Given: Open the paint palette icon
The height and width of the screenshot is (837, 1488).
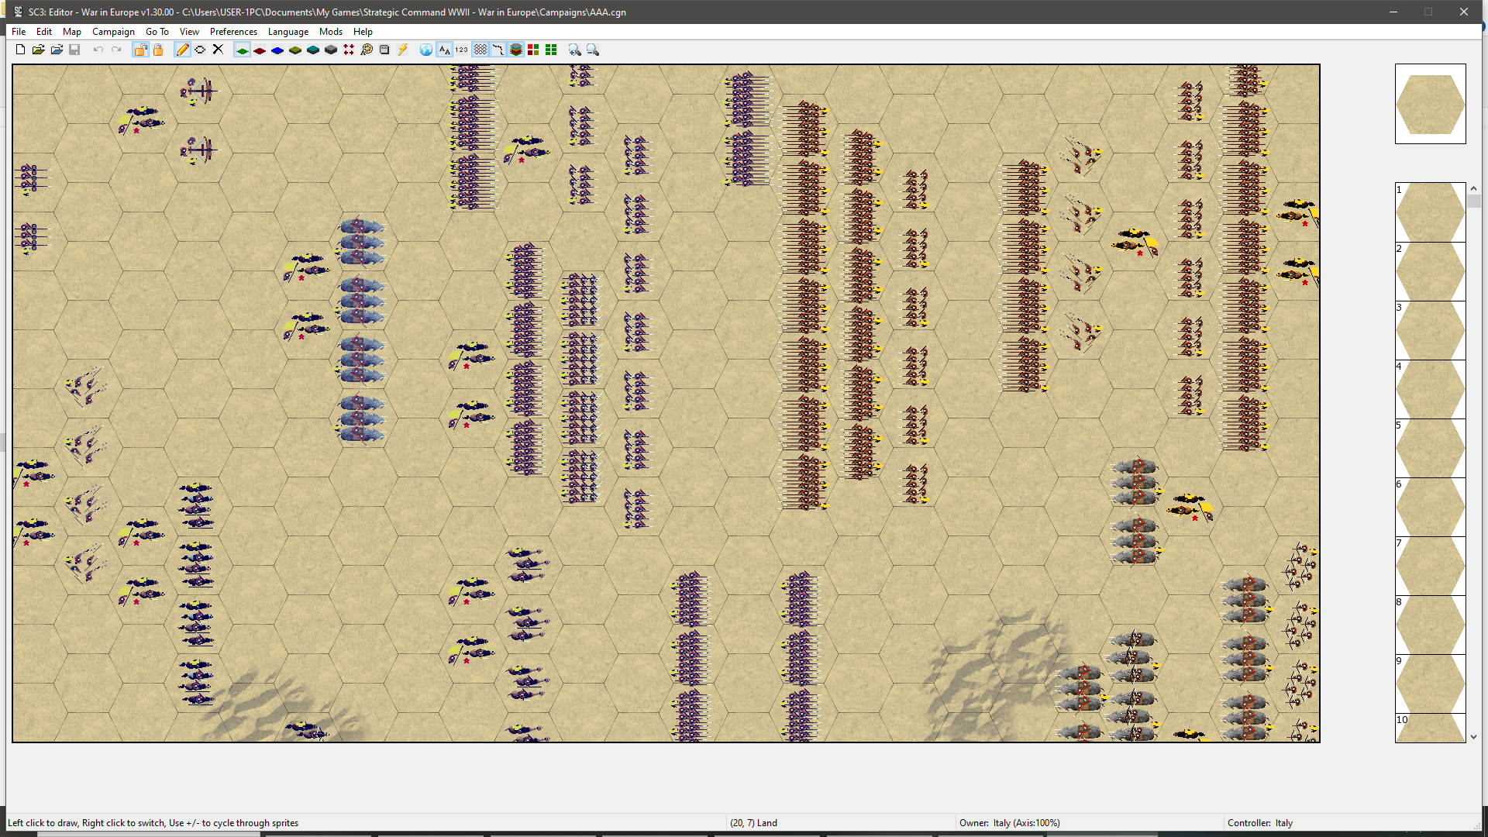Looking at the screenshot, I should click(x=367, y=50).
